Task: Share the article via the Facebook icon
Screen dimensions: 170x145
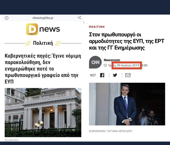Action: 102,75
